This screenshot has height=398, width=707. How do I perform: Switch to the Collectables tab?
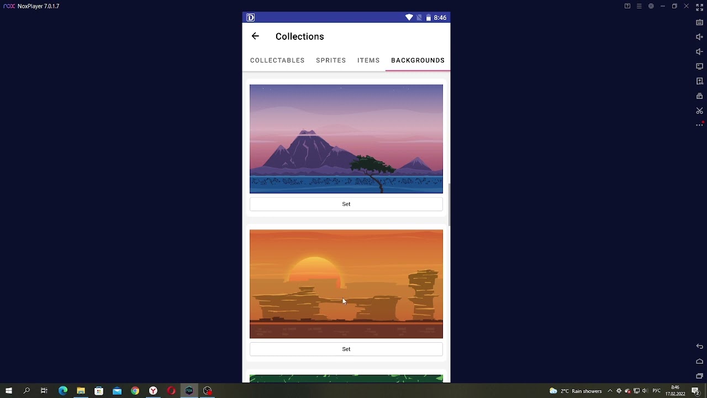click(277, 60)
